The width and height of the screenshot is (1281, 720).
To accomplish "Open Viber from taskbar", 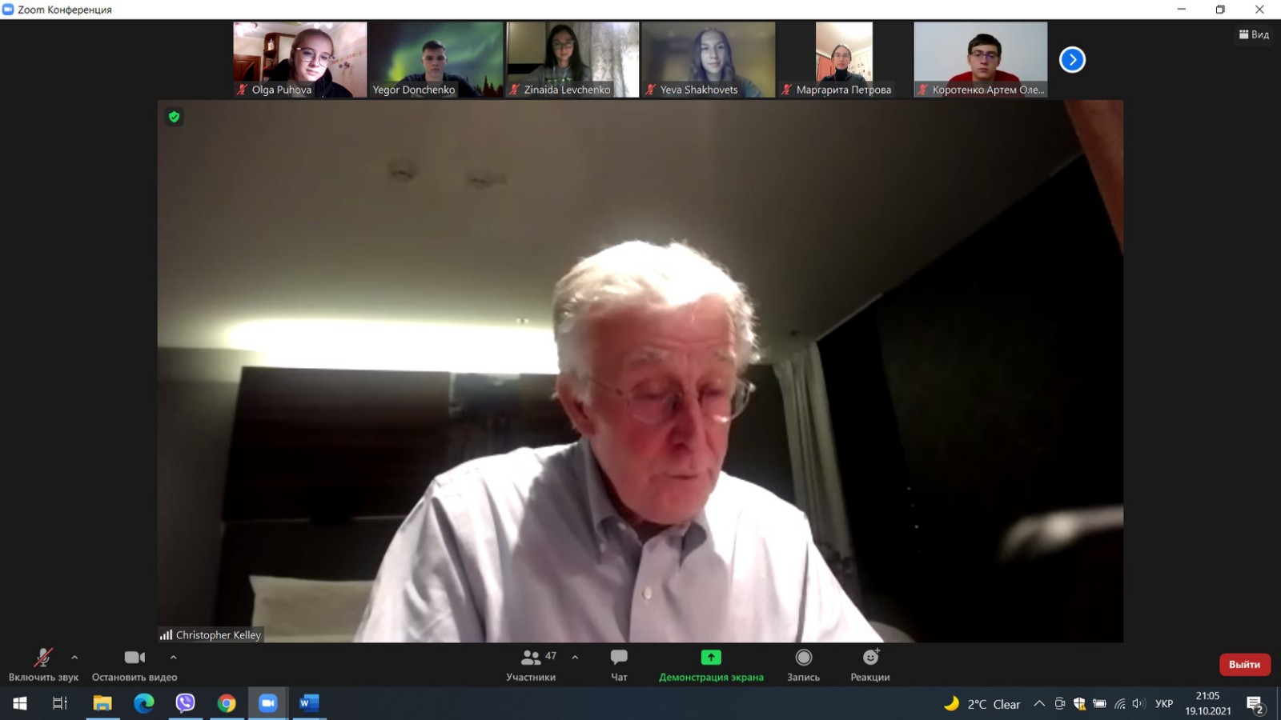I will pyautogui.click(x=185, y=703).
